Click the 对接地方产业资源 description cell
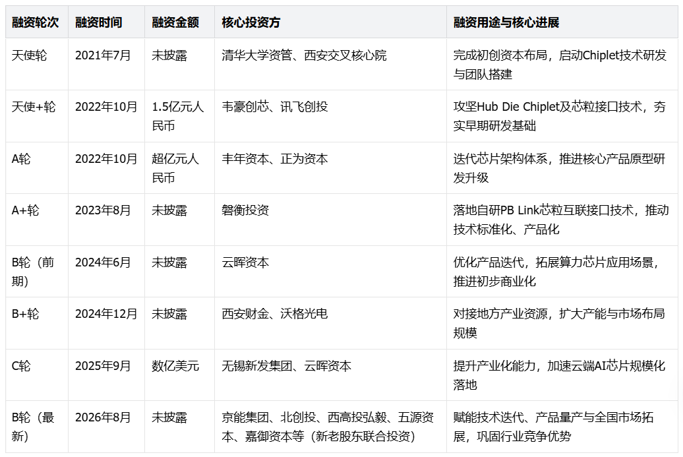The height and width of the screenshot is (457, 683). point(562,323)
